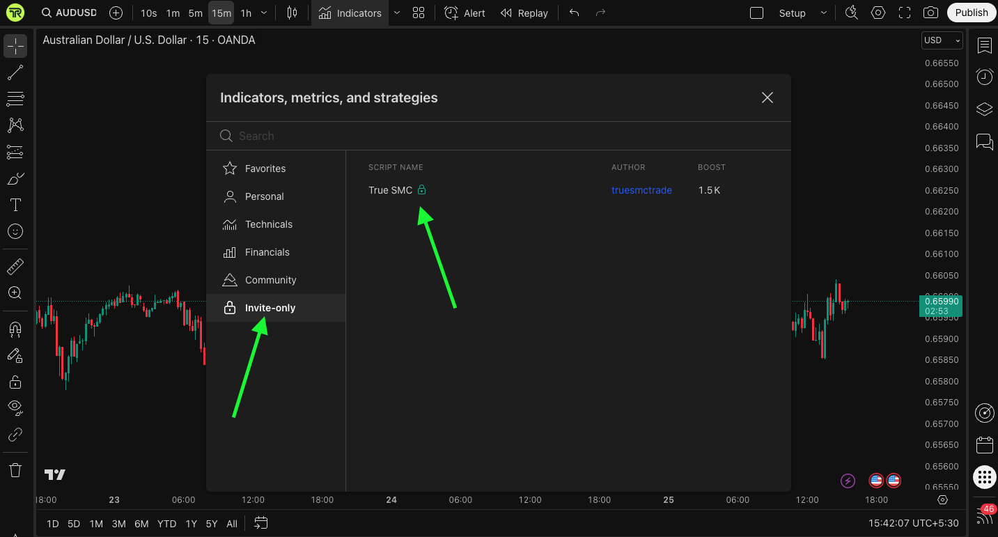Screen dimensions: 998x537
Task: Open the truesmctrade author link
Action: click(x=641, y=190)
